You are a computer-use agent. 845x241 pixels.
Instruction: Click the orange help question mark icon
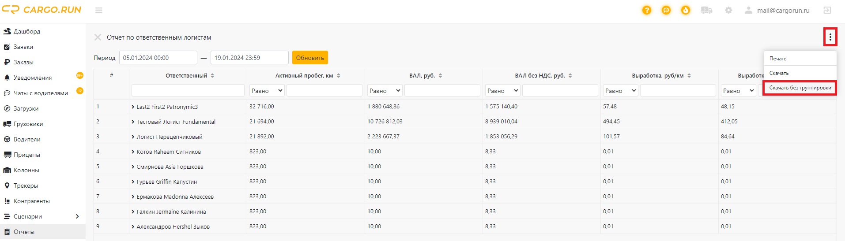[646, 10]
